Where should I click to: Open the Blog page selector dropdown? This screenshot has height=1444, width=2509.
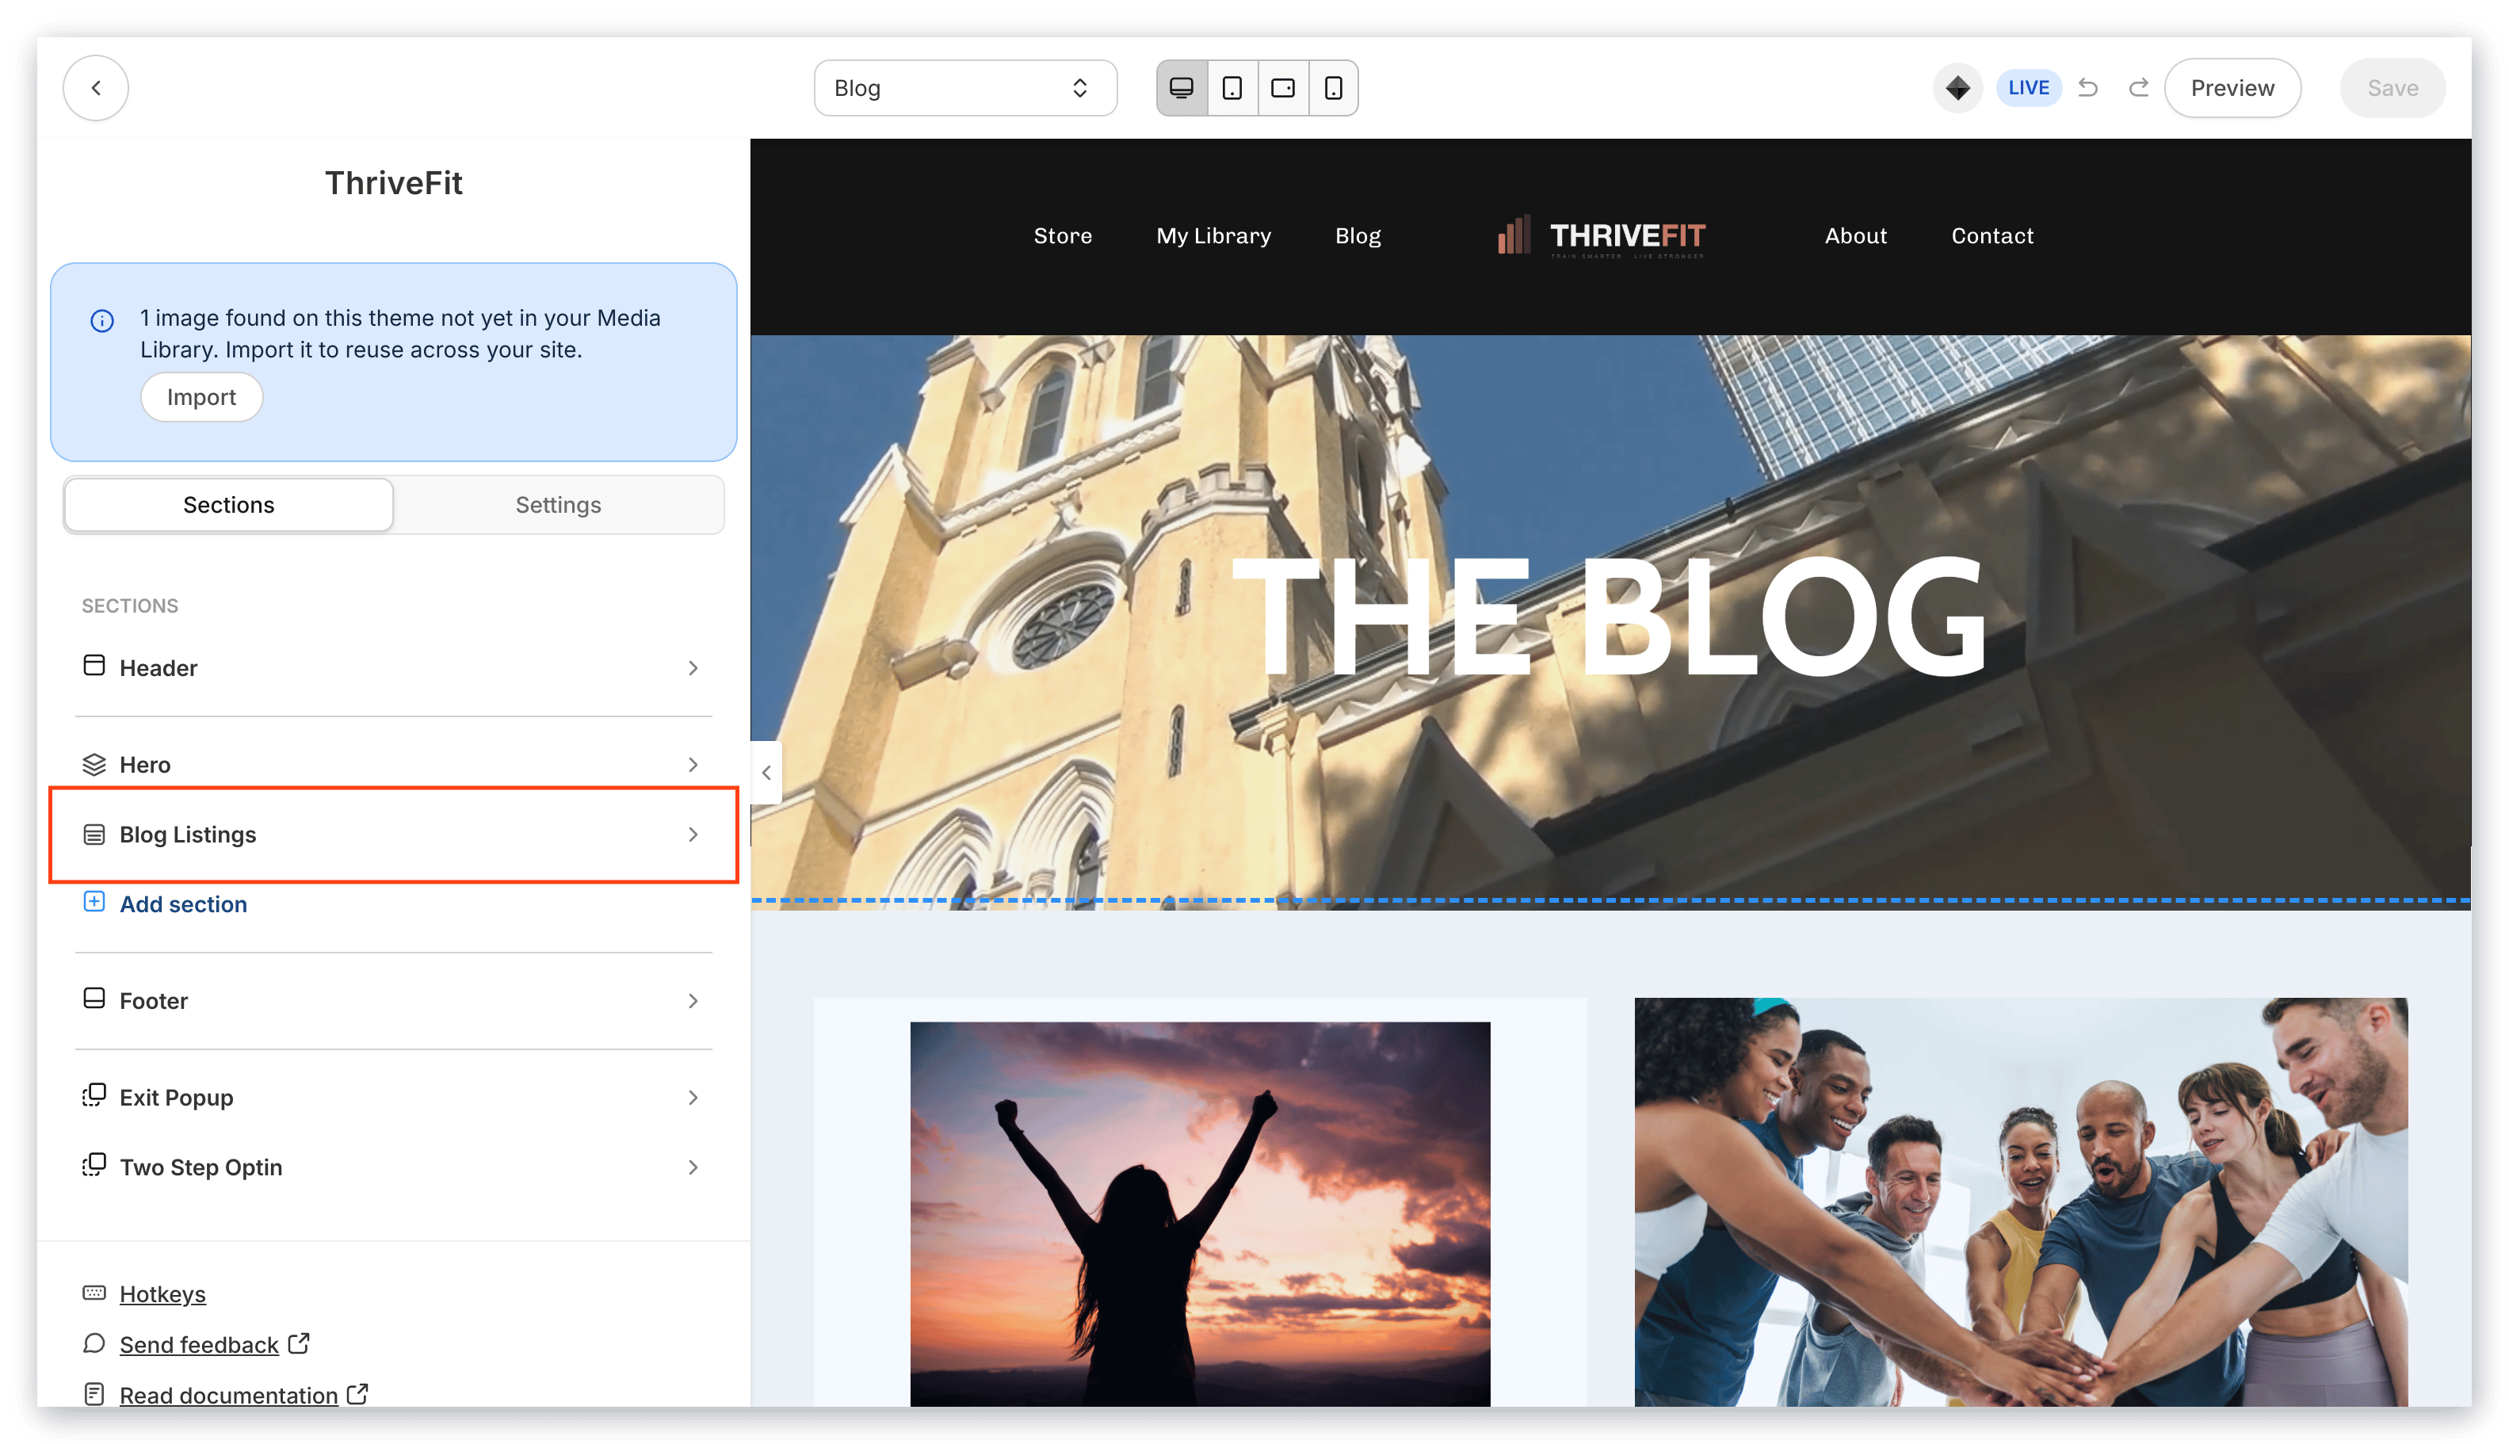coord(965,88)
